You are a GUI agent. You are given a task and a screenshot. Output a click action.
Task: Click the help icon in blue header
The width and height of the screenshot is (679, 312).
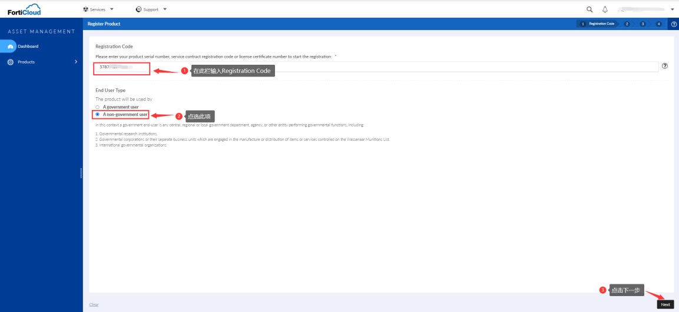[674, 24]
